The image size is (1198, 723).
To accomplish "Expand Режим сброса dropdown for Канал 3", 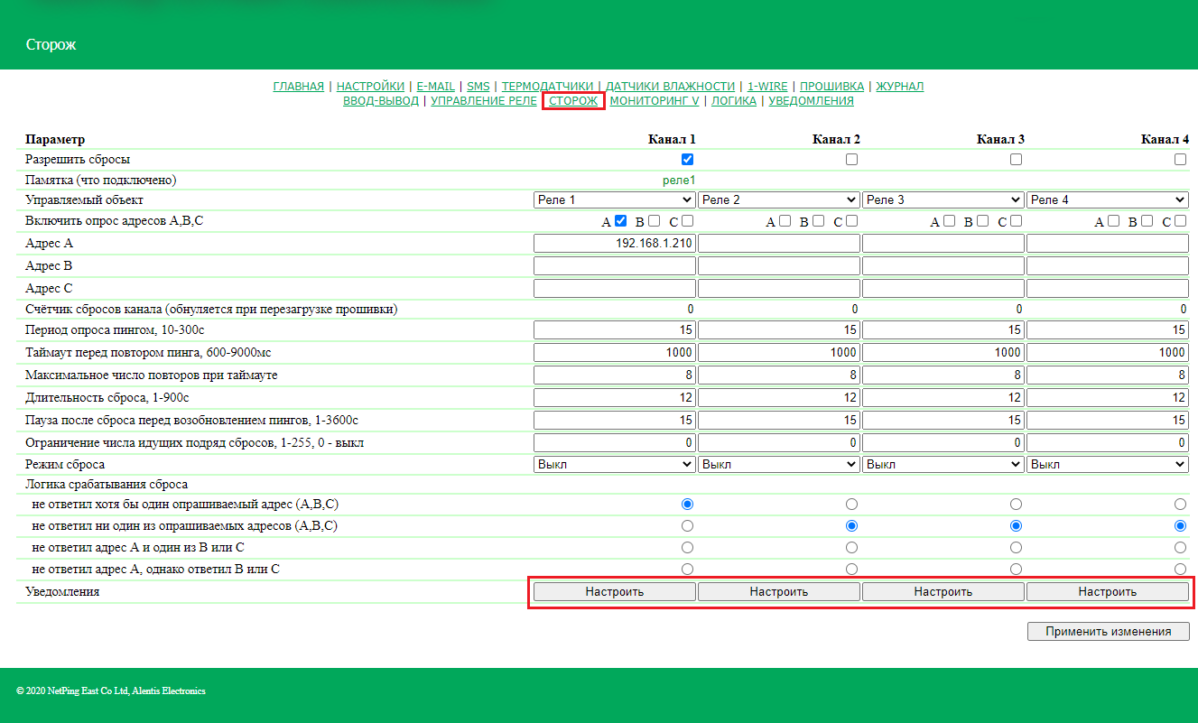I will point(943,464).
